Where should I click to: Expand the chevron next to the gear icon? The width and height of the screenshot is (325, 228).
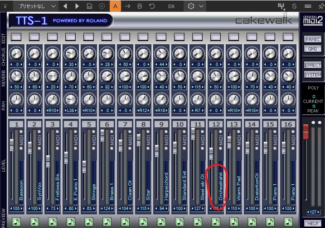[201, 6]
